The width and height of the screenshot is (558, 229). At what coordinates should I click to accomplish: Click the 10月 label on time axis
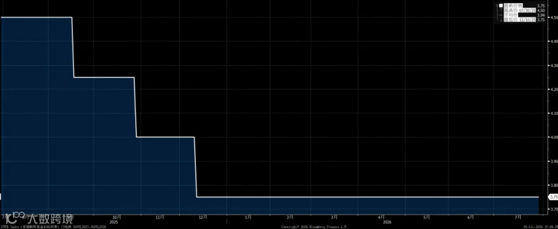point(117,217)
